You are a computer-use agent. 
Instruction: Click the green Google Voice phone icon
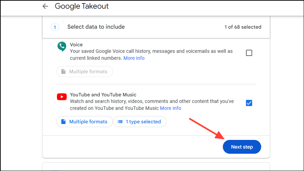[x=62, y=46]
